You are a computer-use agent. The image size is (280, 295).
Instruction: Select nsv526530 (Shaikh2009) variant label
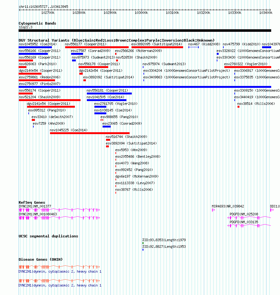137,57
